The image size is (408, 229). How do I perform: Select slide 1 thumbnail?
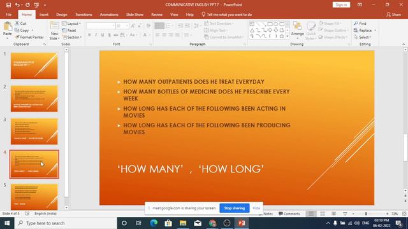coord(34,66)
